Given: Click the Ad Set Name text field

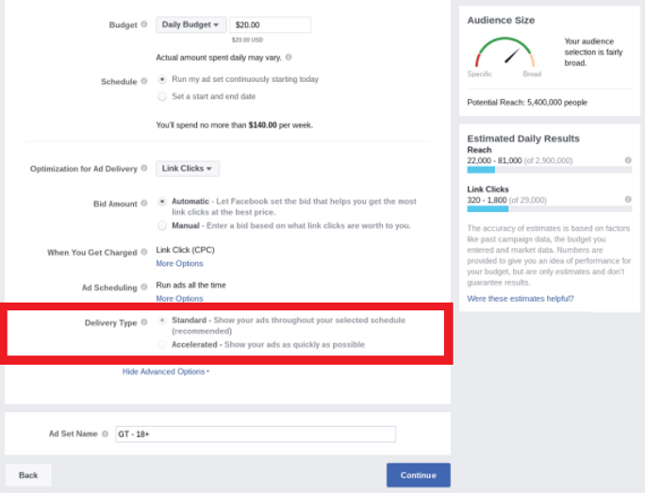Looking at the screenshot, I should tap(256, 435).
